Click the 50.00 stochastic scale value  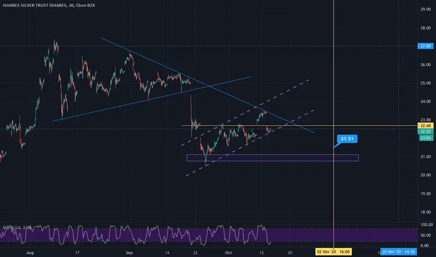427,235
